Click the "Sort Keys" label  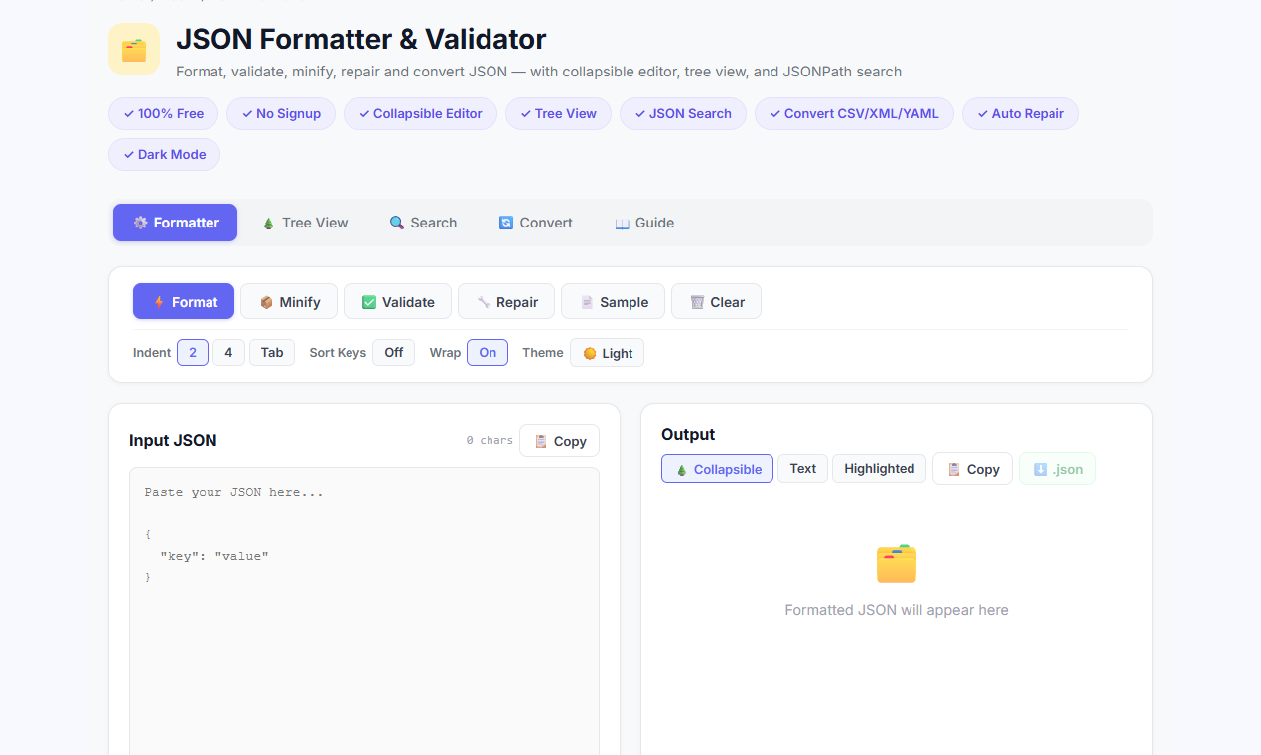pos(338,352)
